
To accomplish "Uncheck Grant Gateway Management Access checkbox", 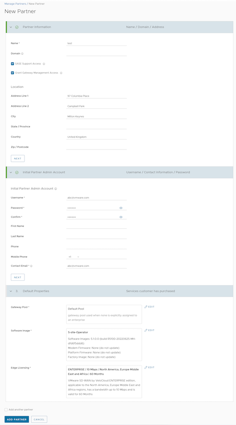I will (x=13, y=73).
